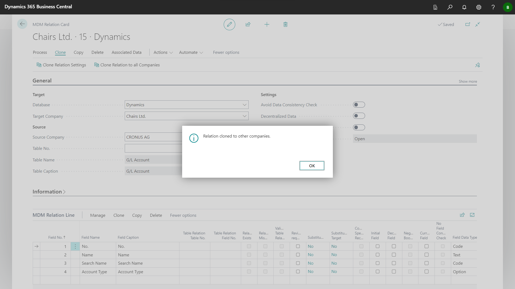
Task: Click Clone Relation to all Companies
Action: [x=127, y=65]
